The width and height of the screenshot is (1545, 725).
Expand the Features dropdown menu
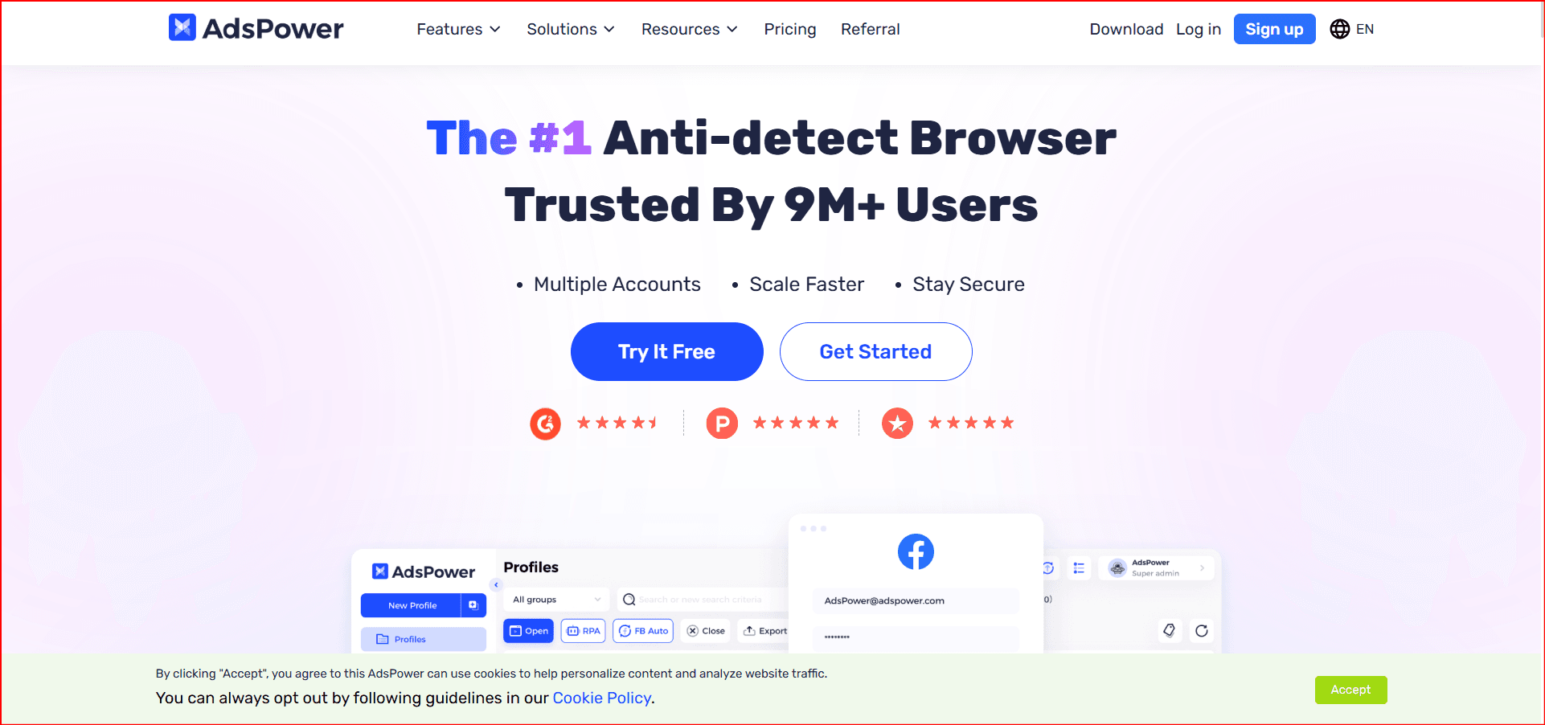[x=458, y=29]
